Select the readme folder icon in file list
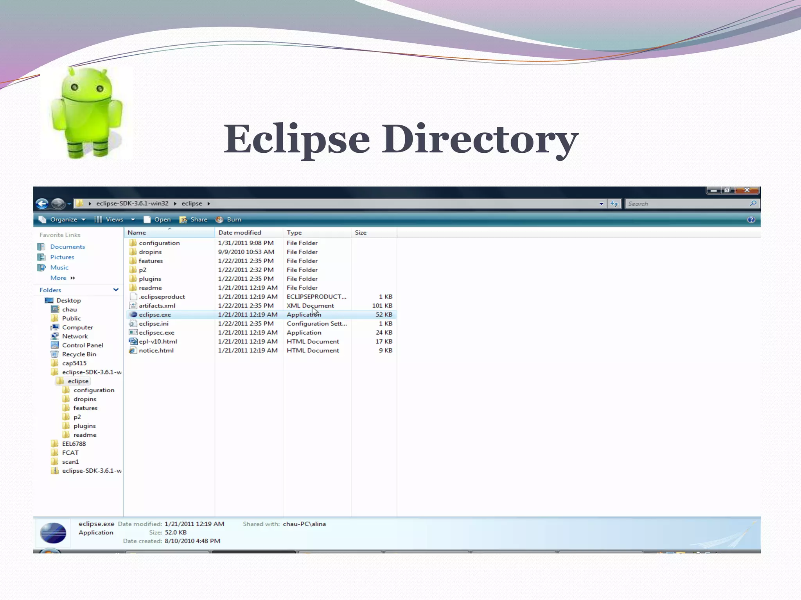This screenshot has height=600, width=801. (133, 287)
